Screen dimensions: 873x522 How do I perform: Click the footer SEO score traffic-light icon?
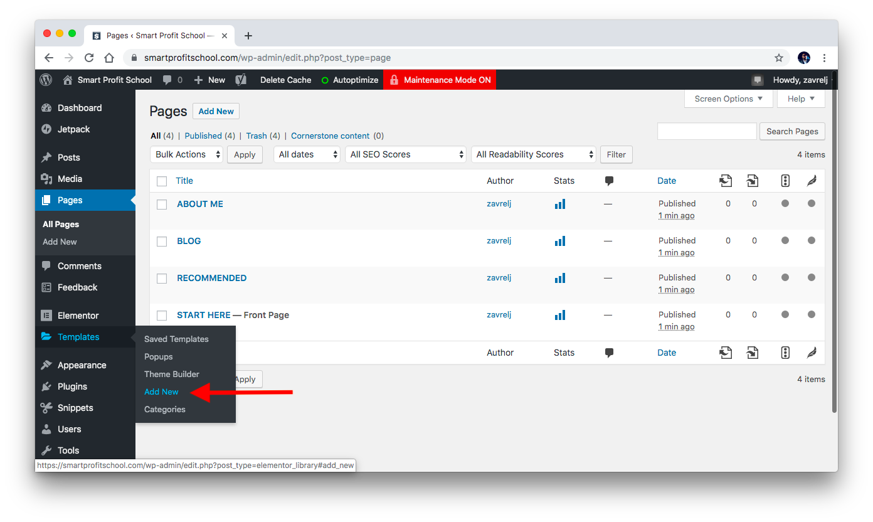785,353
